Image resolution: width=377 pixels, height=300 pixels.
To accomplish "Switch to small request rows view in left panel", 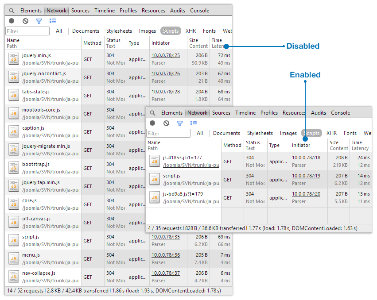I will pyautogui.click(x=53, y=21).
